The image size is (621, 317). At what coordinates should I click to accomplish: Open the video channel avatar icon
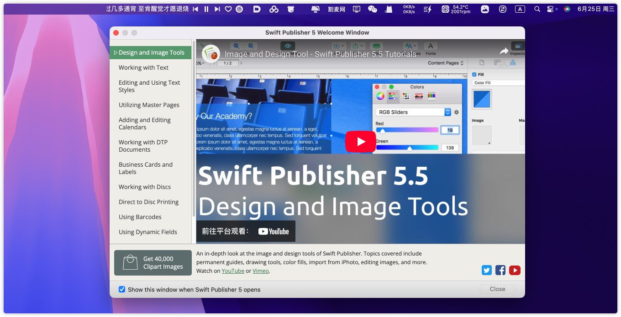tap(211, 53)
